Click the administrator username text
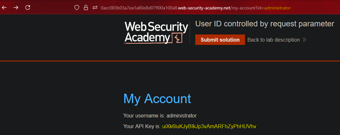 182,115
